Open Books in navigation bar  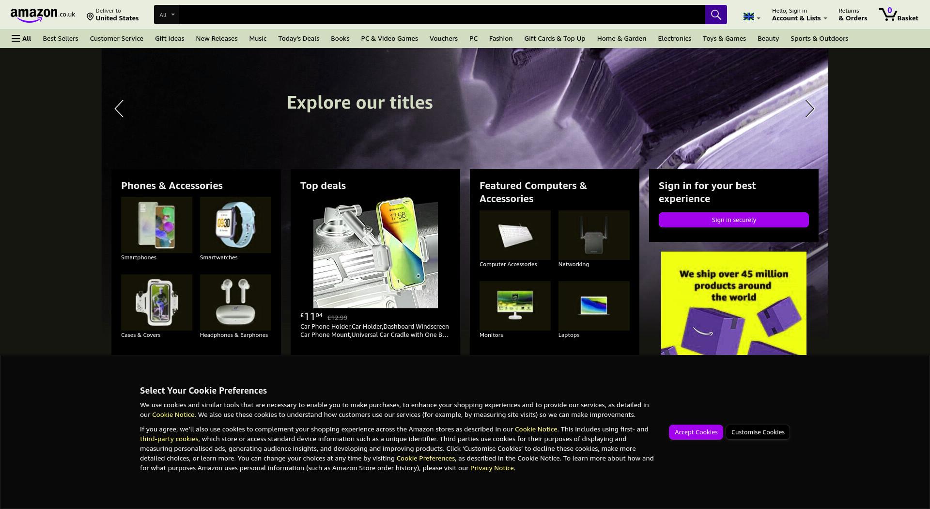340,38
